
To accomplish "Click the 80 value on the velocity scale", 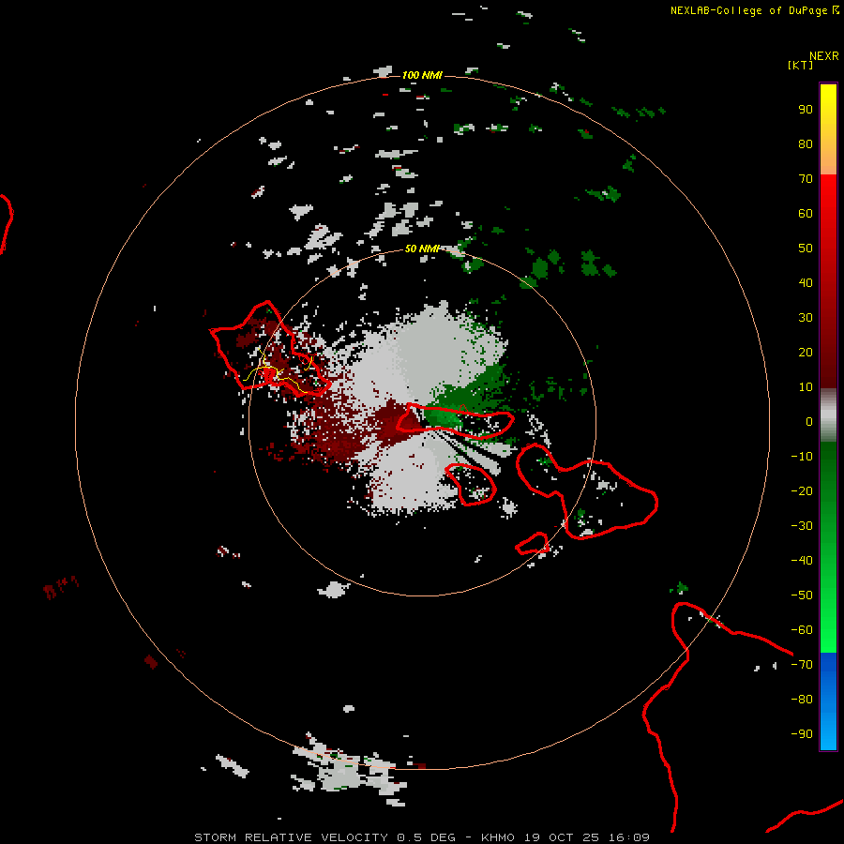I will pos(806,144).
